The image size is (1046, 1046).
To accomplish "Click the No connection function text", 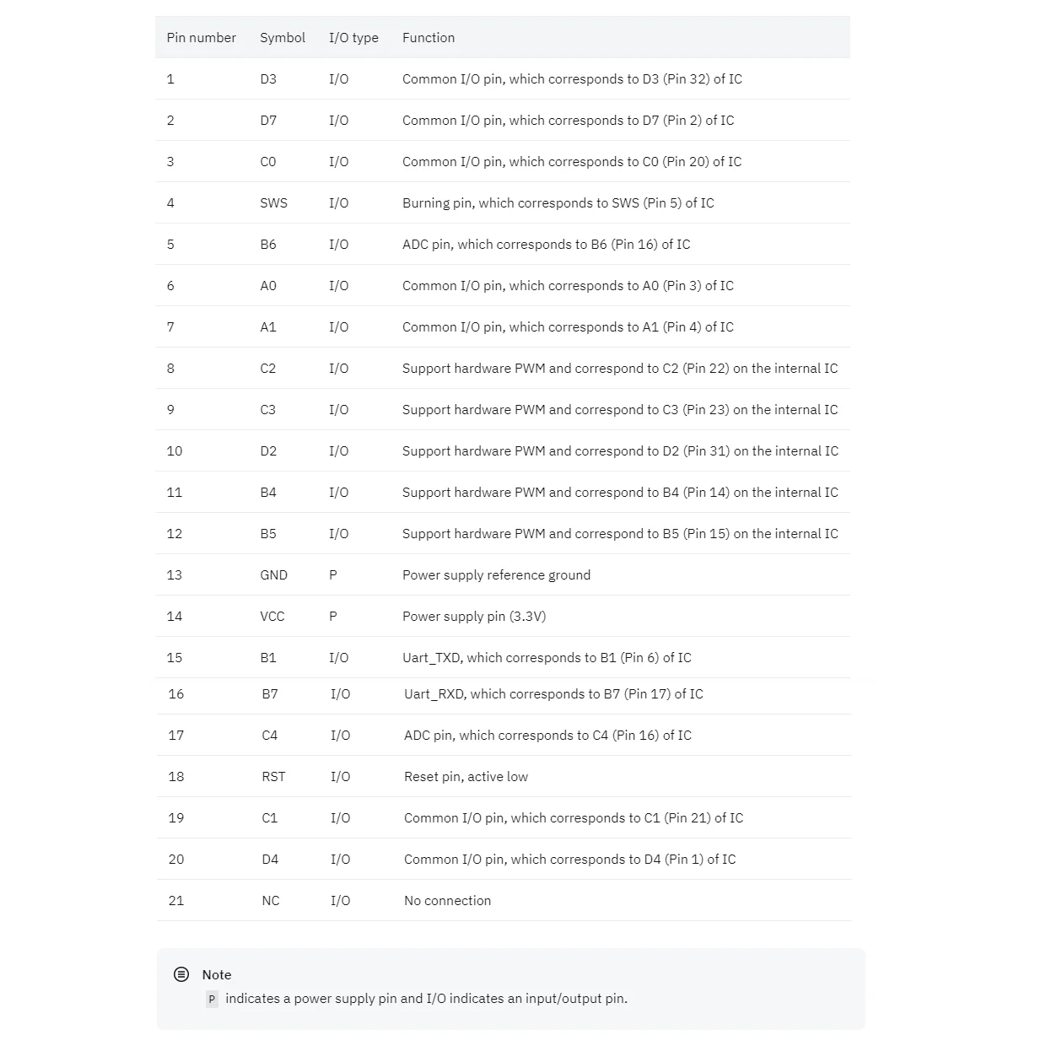I will 447,901.
